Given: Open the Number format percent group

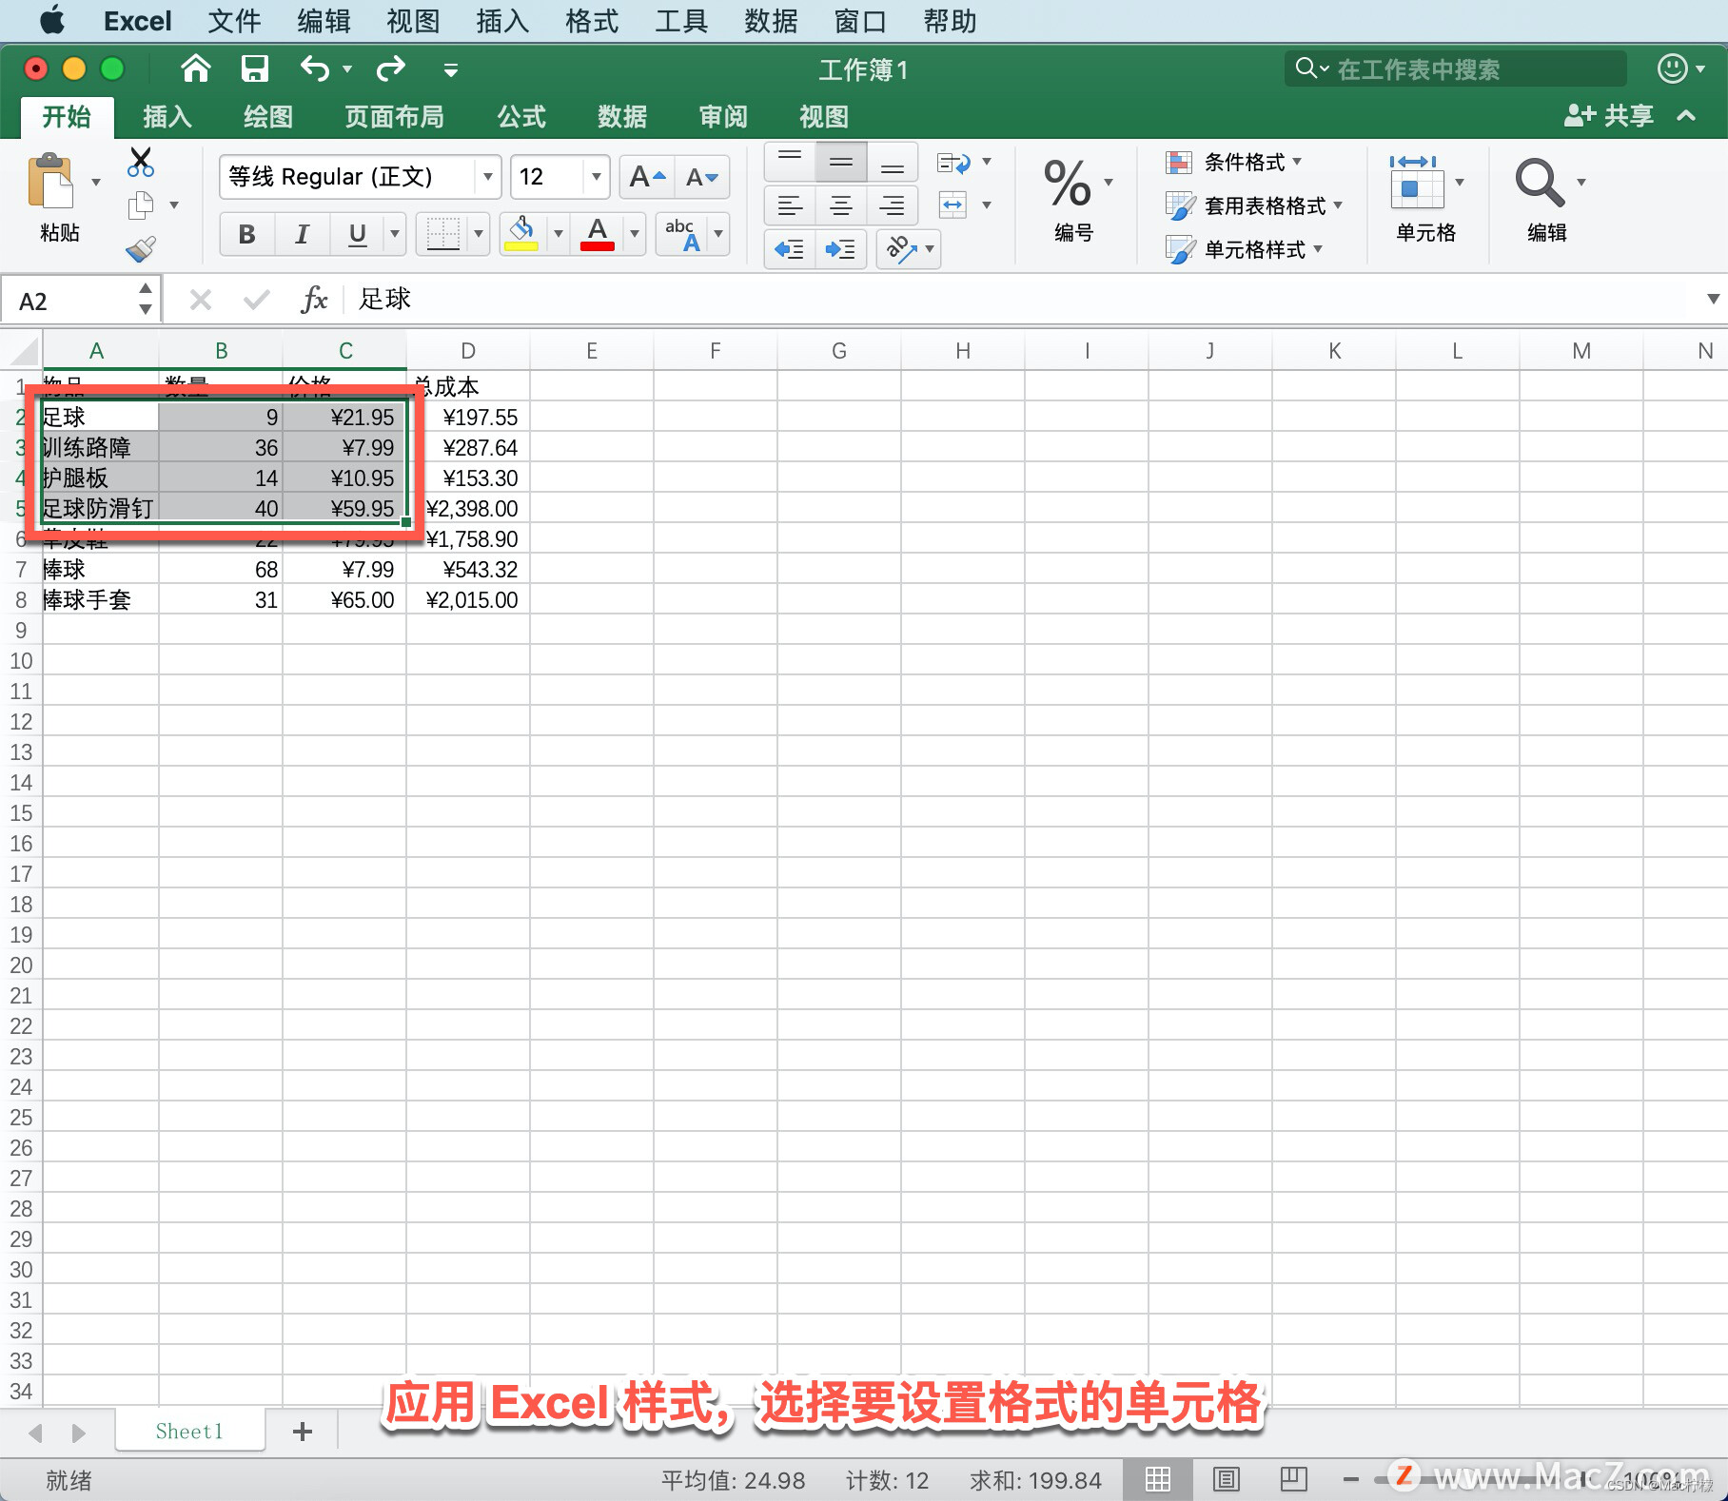Looking at the screenshot, I should pyautogui.click(x=1069, y=184).
